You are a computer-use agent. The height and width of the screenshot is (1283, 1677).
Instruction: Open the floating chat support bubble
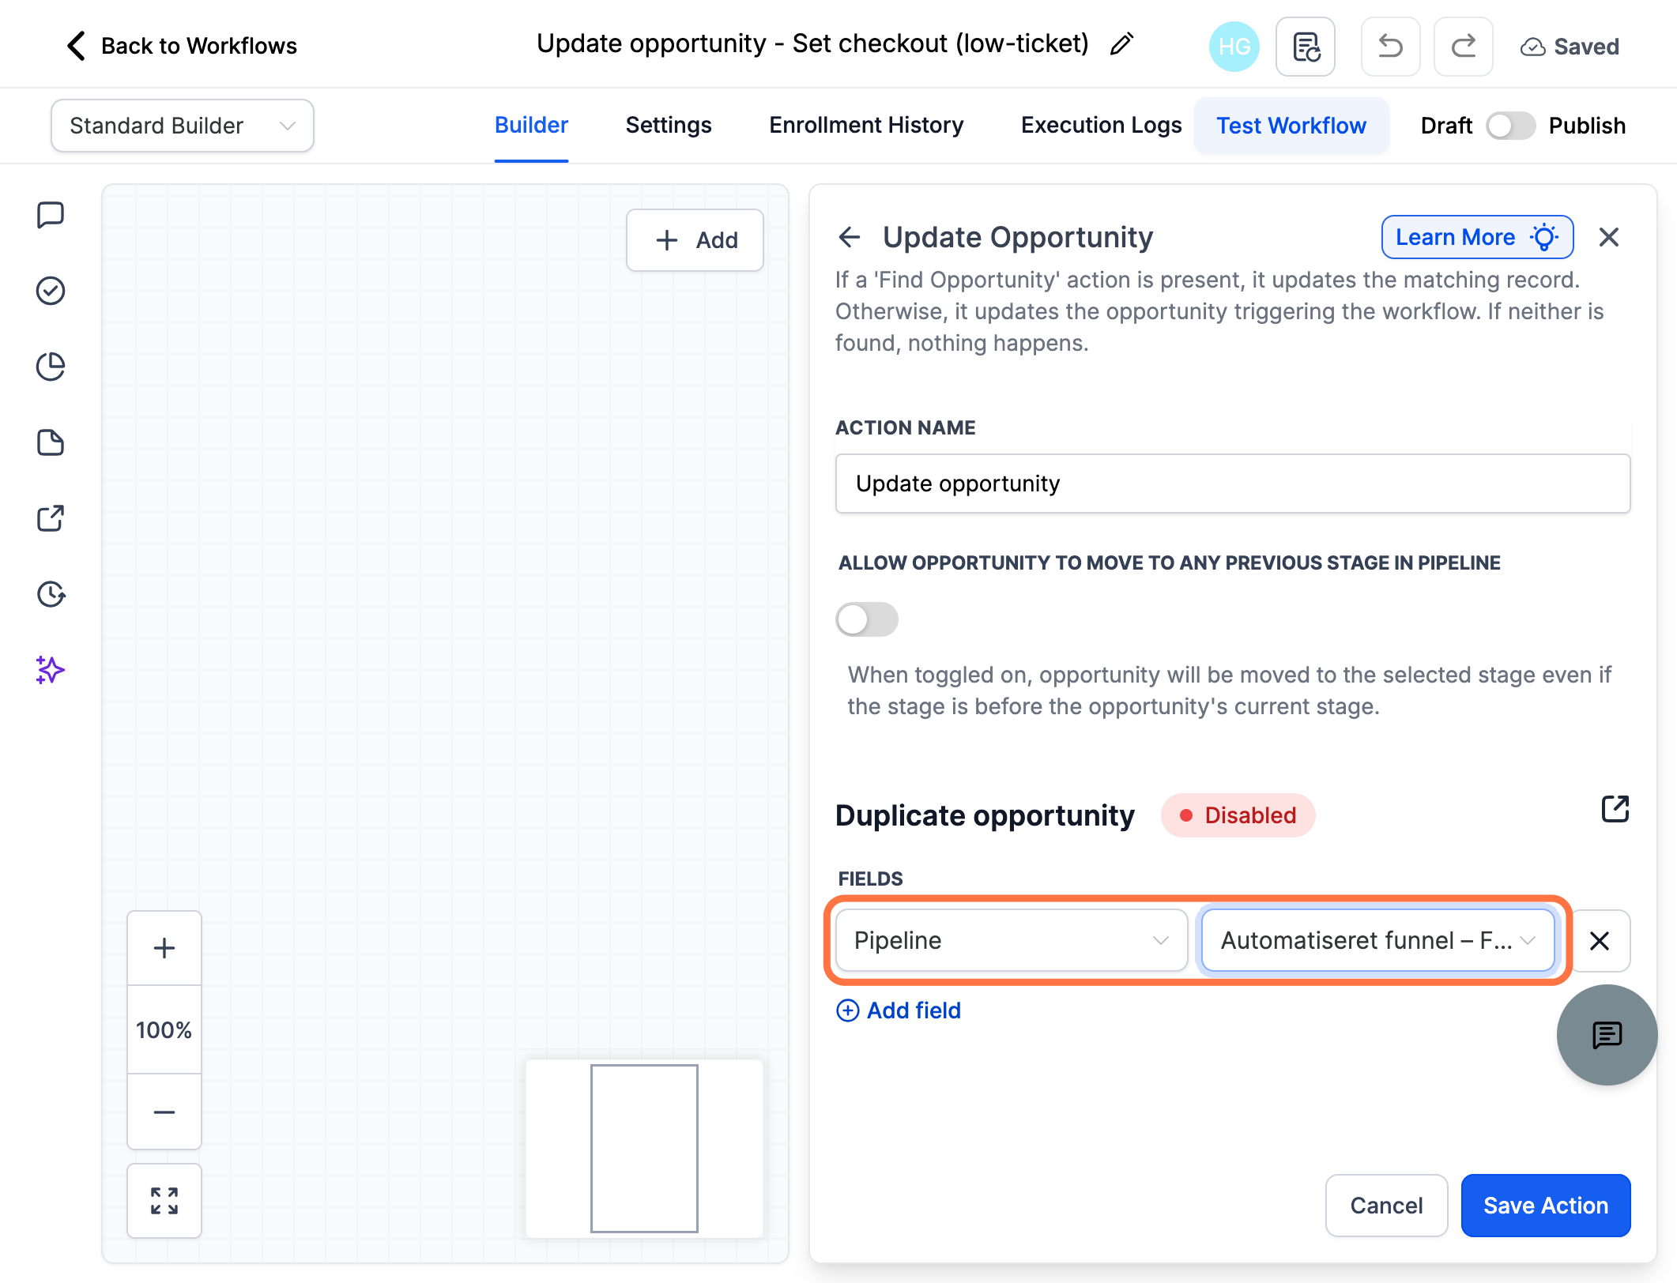click(x=1607, y=1035)
